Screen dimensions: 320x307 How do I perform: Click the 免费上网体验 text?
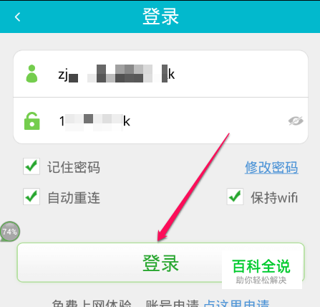click(92, 303)
